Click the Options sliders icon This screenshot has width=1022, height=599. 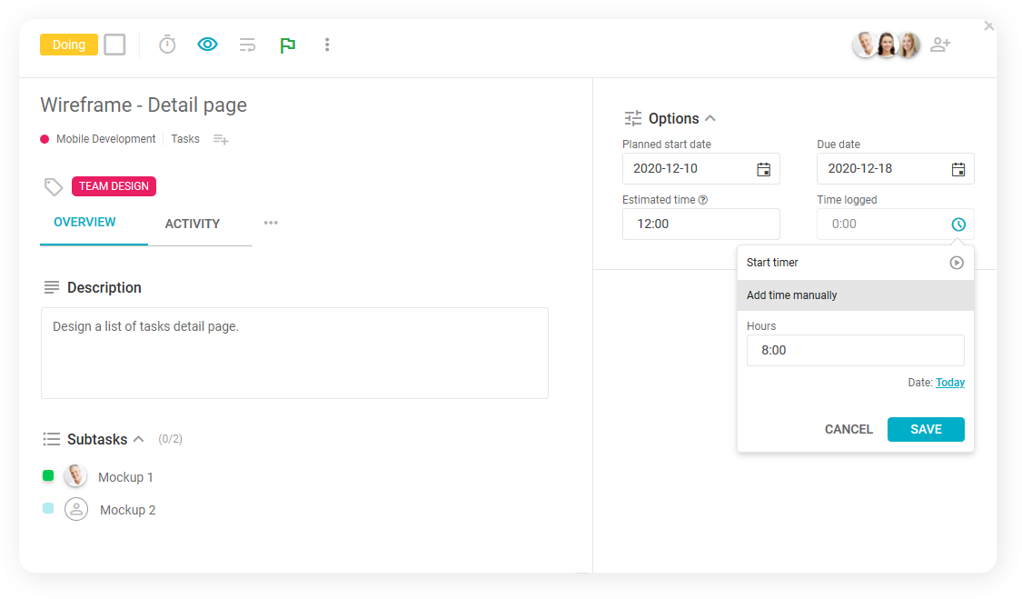633,118
